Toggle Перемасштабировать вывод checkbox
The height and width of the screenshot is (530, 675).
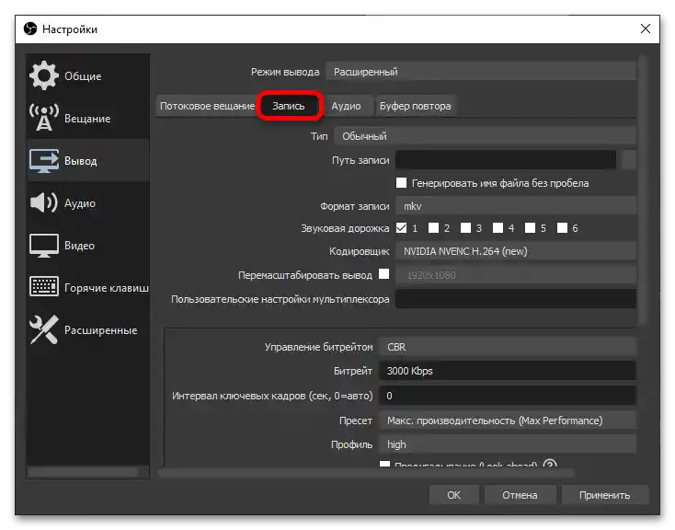click(x=383, y=274)
